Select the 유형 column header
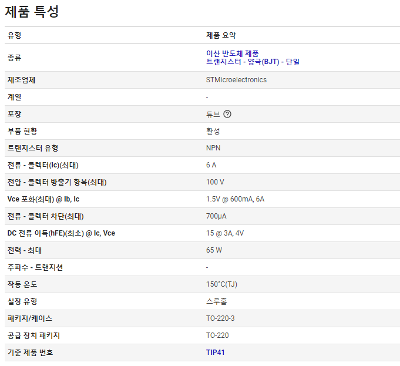Image resolution: width=400 pixels, height=366 pixels. [14, 35]
